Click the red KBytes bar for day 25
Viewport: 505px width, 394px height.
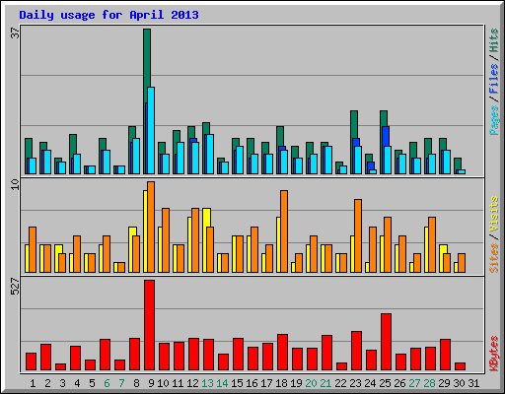pos(386,342)
